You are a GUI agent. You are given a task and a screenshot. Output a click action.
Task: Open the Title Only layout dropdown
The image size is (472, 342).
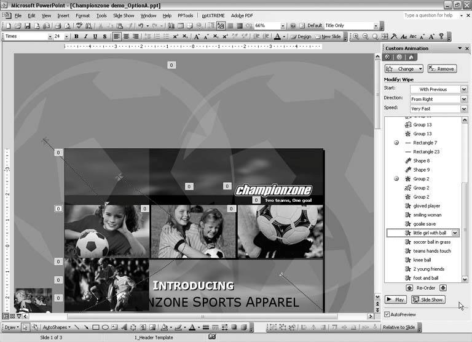tap(376, 26)
